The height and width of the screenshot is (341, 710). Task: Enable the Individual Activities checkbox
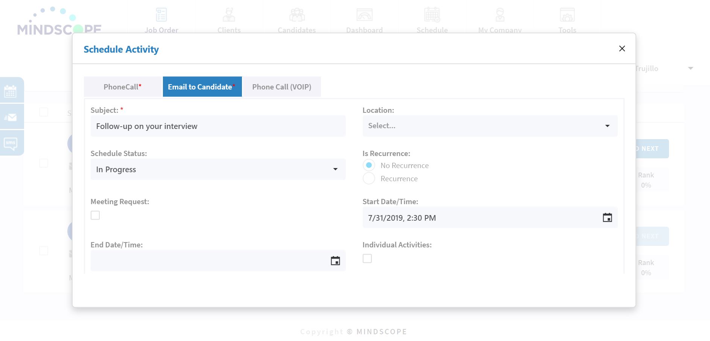367,259
